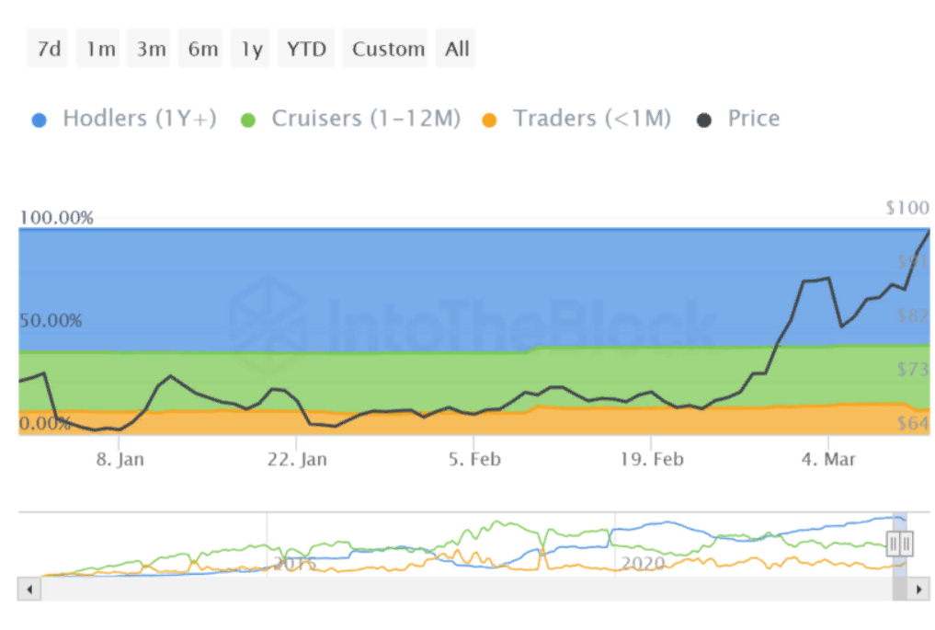Viewport: 935px width, 630px height.
Task: Toggle the Price line legend text
Action: click(x=753, y=119)
